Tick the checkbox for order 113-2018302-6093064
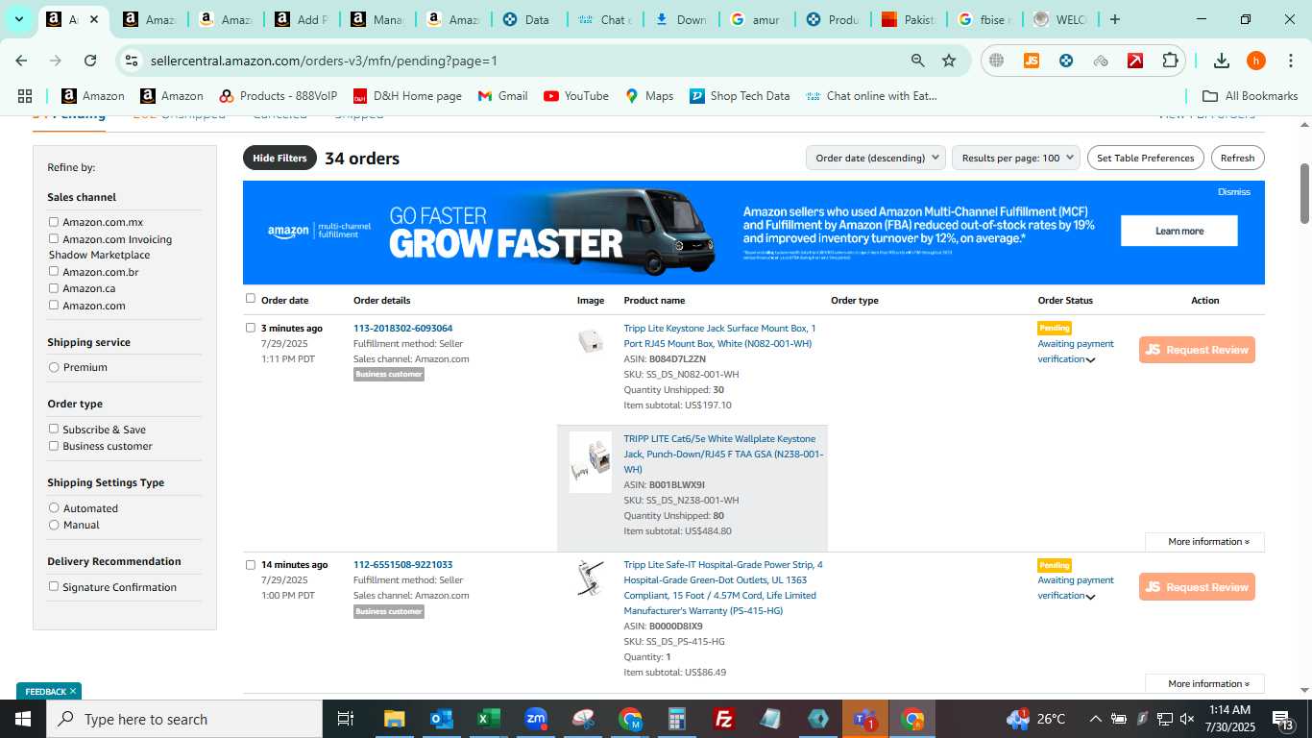Image resolution: width=1312 pixels, height=738 pixels. click(x=251, y=328)
